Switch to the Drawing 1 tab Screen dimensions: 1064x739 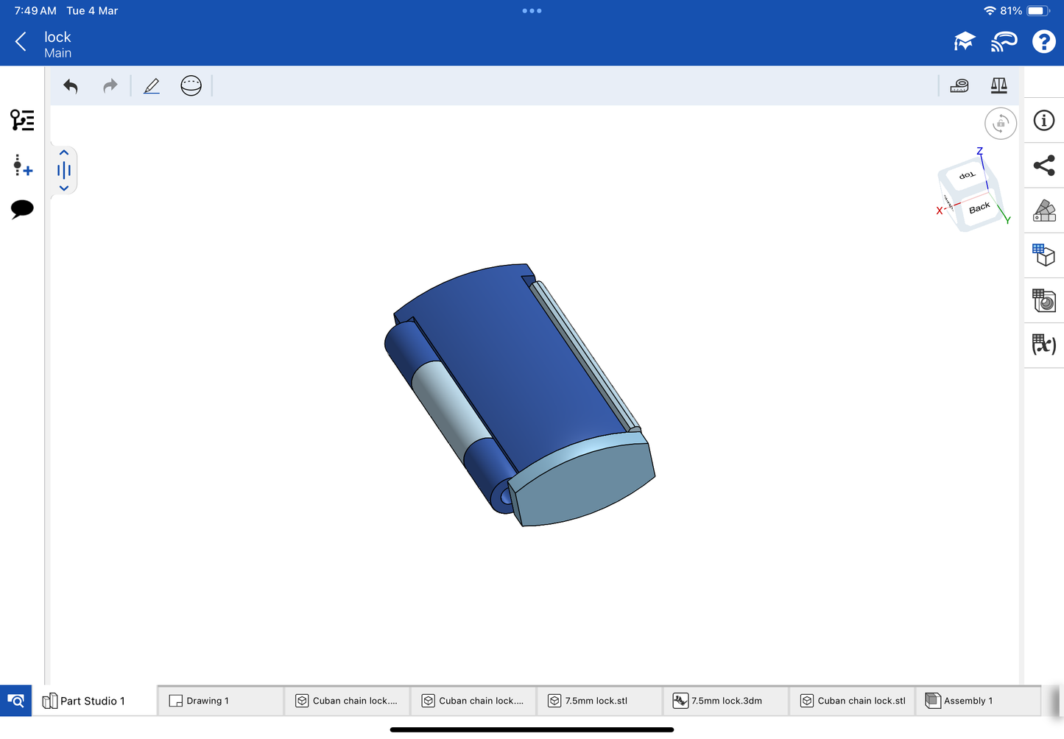point(220,701)
